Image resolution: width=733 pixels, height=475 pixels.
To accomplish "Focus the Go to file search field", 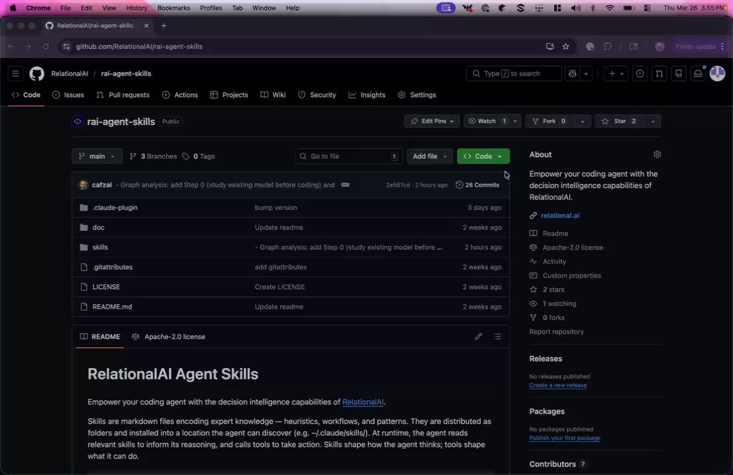I will [349, 156].
